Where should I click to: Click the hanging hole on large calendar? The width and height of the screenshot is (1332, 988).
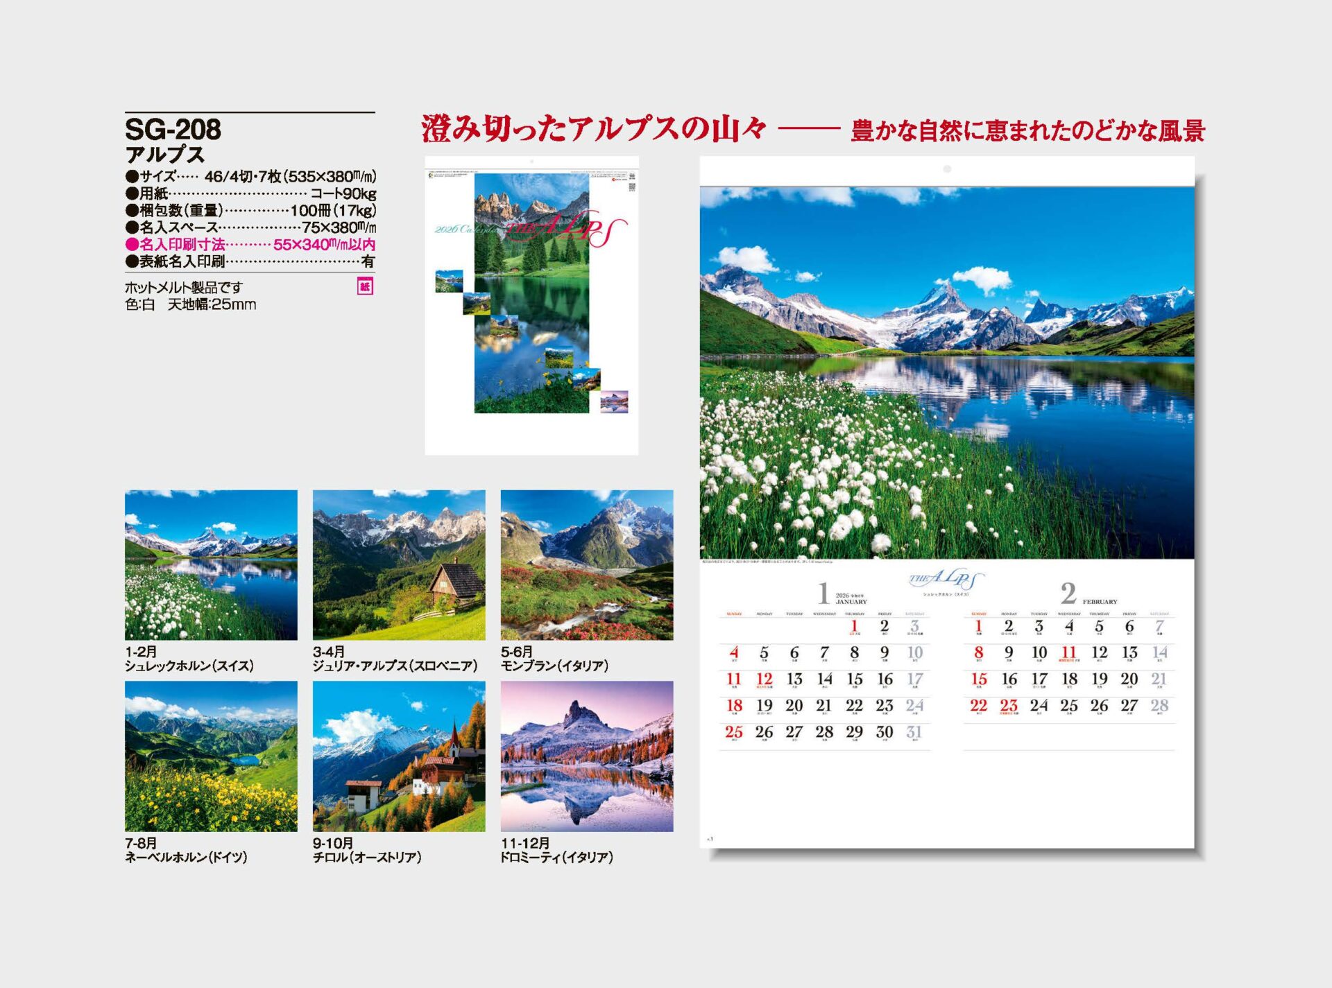[947, 169]
